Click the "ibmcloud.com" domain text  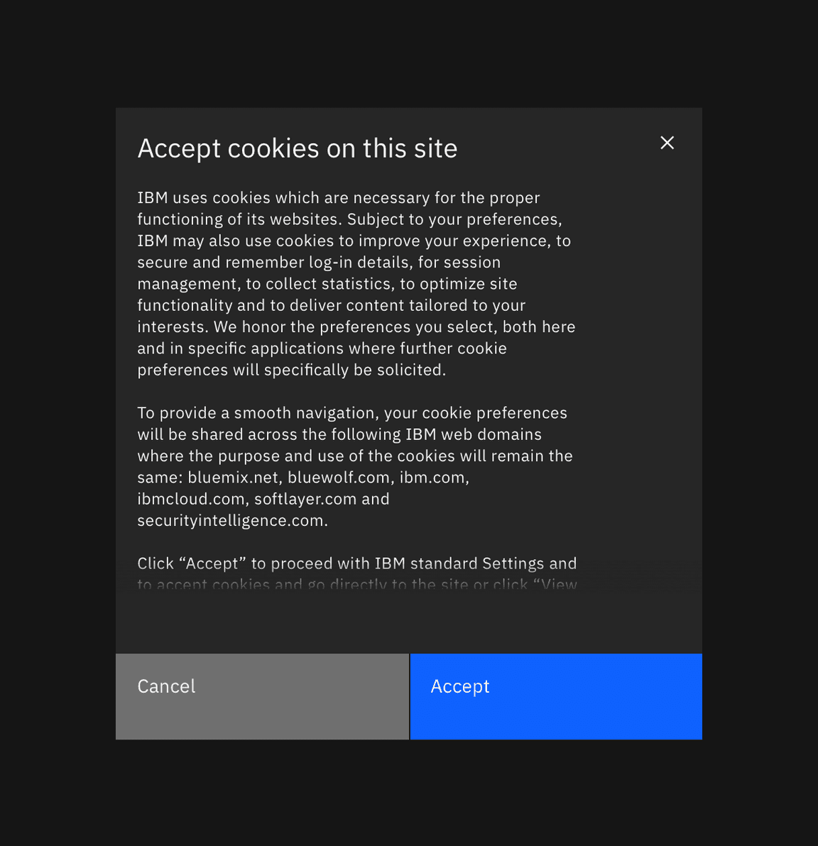[190, 499]
